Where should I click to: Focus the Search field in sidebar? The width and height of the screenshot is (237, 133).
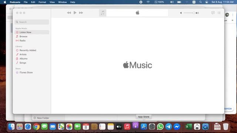click(32, 22)
